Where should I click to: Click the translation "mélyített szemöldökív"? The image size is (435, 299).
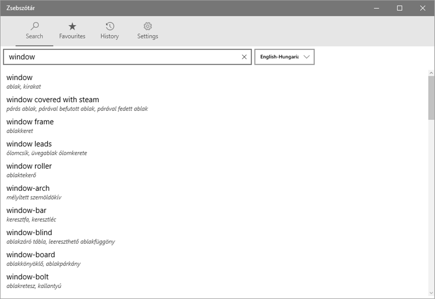tap(34, 197)
